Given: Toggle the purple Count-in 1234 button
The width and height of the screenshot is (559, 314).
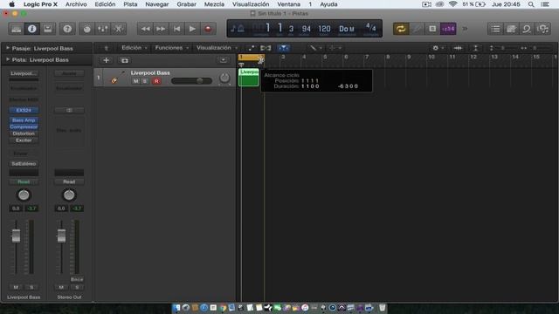Looking at the screenshot, I should pyautogui.click(x=448, y=29).
